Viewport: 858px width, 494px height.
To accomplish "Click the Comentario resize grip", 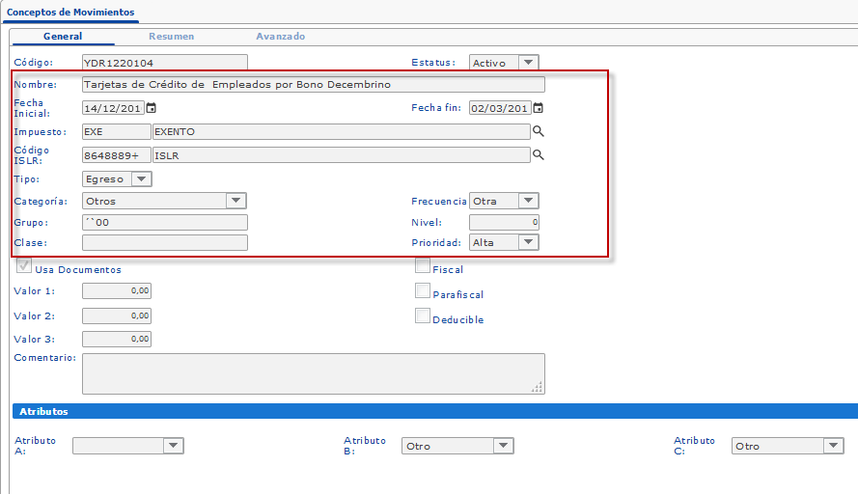I will tap(538, 387).
